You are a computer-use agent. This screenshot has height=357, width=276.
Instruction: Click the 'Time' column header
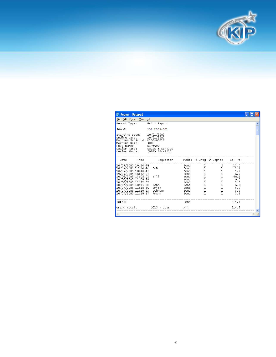click(140, 160)
